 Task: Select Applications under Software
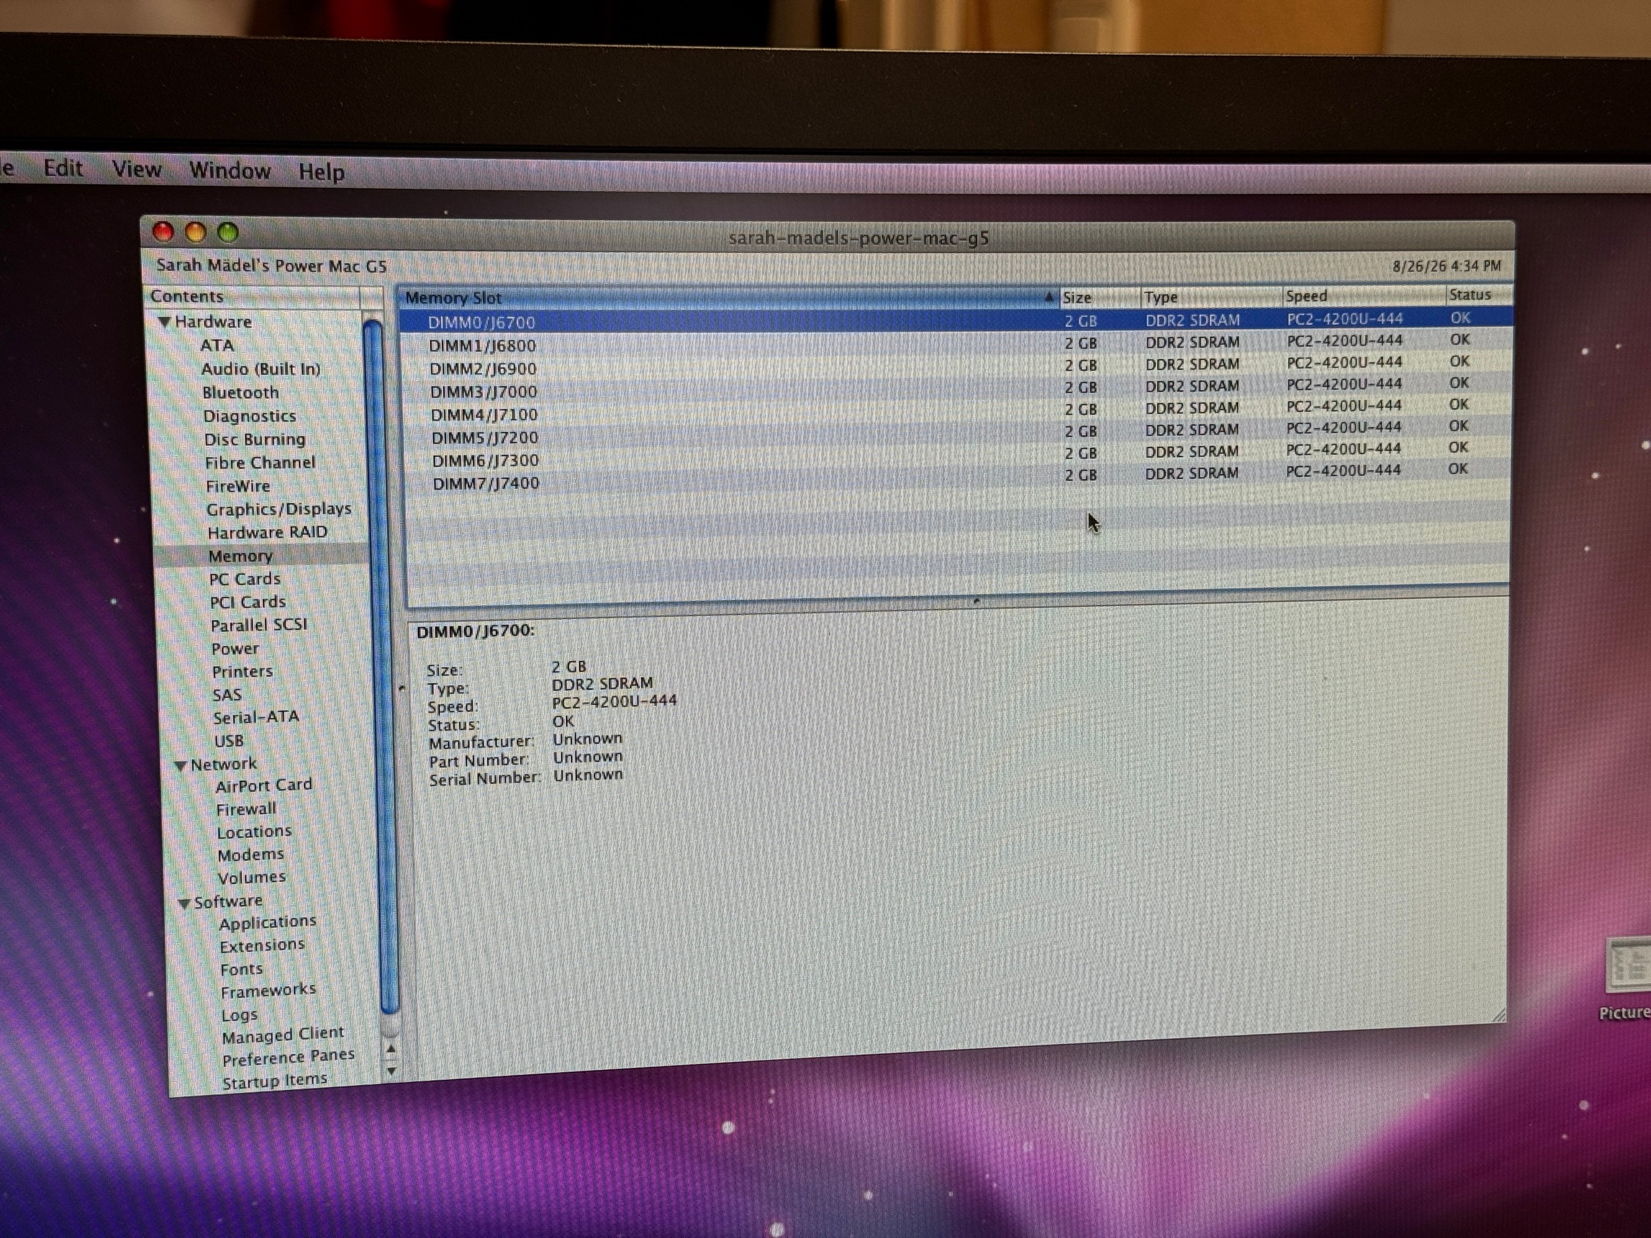[x=267, y=923]
